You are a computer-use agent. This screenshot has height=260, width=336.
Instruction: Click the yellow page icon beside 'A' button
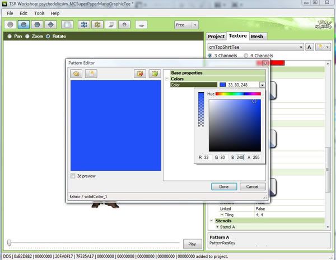pos(320,47)
